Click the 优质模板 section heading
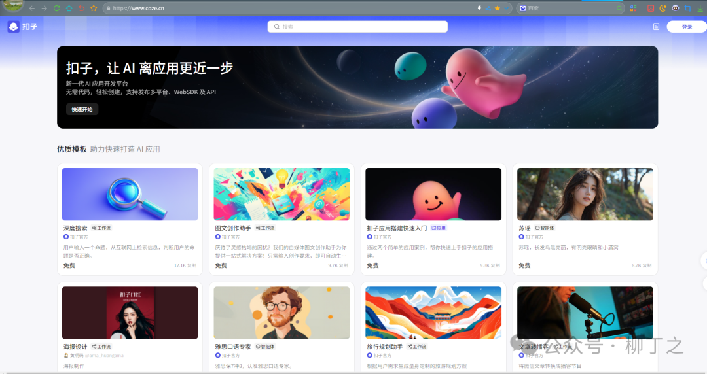Screen dimensions: 707x374 click(x=72, y=149)
